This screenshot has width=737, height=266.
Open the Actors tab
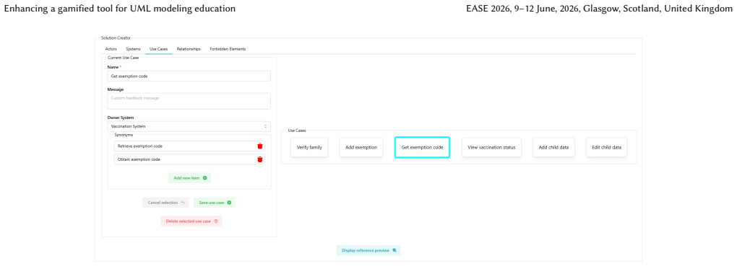pyautogui.click(x=111, y=49)
